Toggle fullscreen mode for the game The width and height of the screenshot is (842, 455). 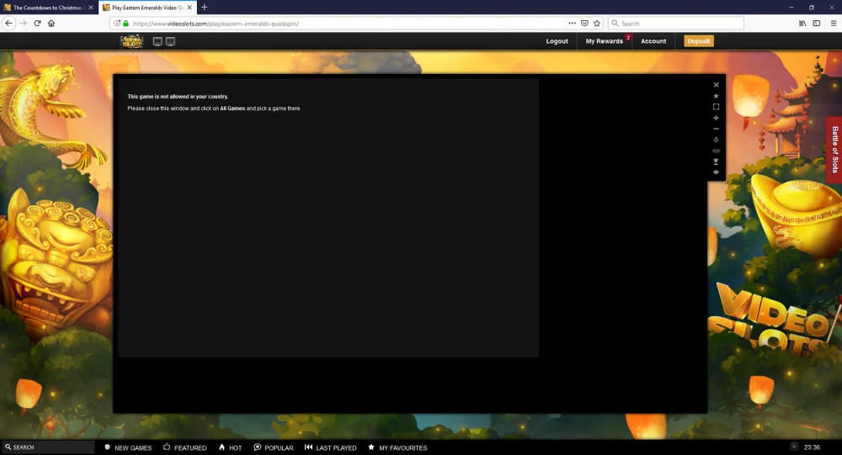click(x=716, y=107)
